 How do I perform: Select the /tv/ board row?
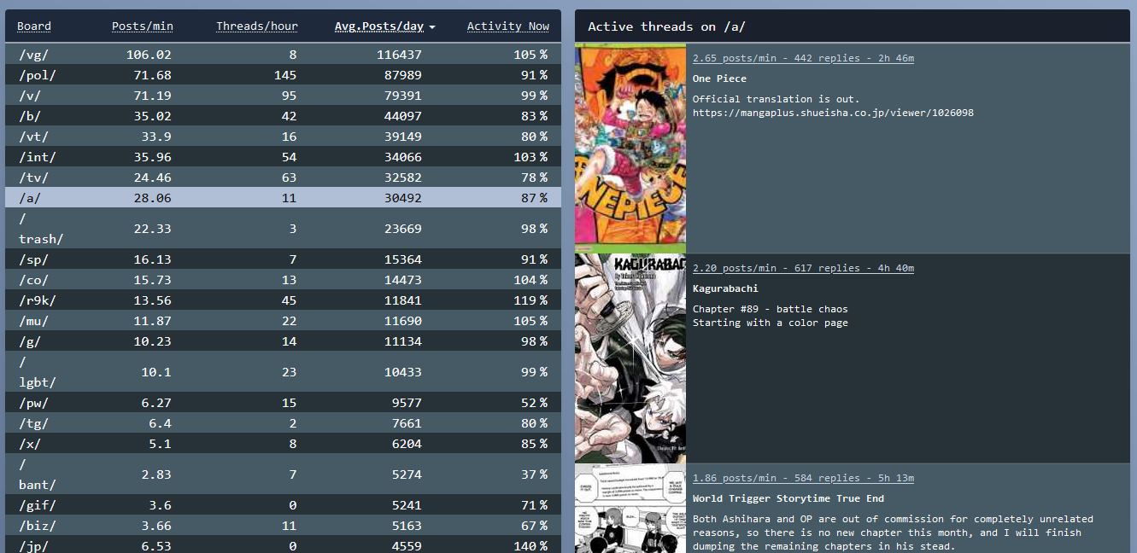point(284,177)
